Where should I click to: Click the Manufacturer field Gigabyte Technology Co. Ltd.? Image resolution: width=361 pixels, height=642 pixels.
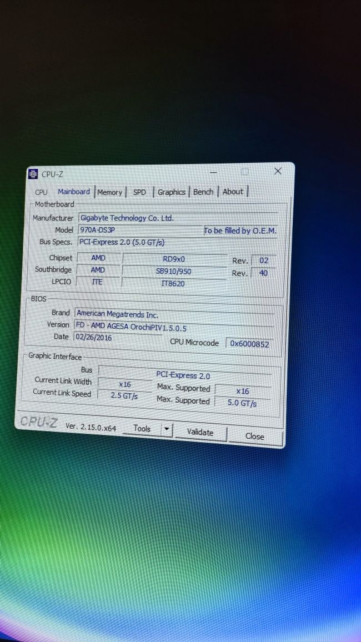178,218
